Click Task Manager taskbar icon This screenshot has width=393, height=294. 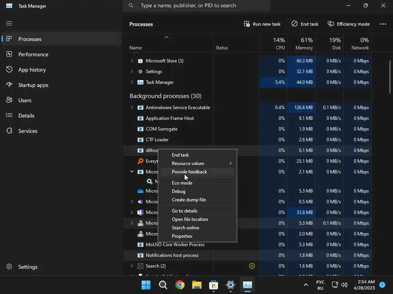coord(248,285)
